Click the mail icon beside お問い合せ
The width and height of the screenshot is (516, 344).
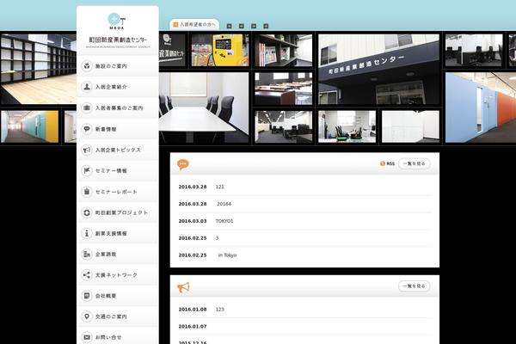pyautogui.click(x=87, y=337)
